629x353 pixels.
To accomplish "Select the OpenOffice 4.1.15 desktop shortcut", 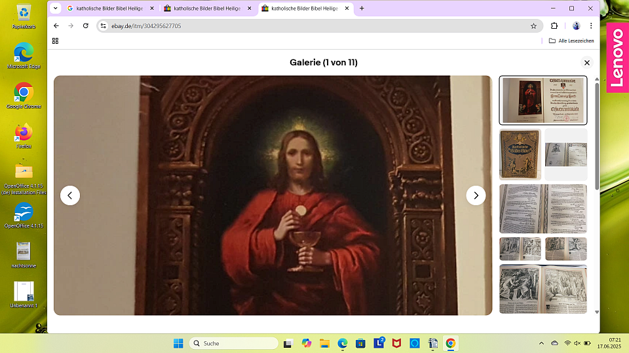I will pos(24,215).
